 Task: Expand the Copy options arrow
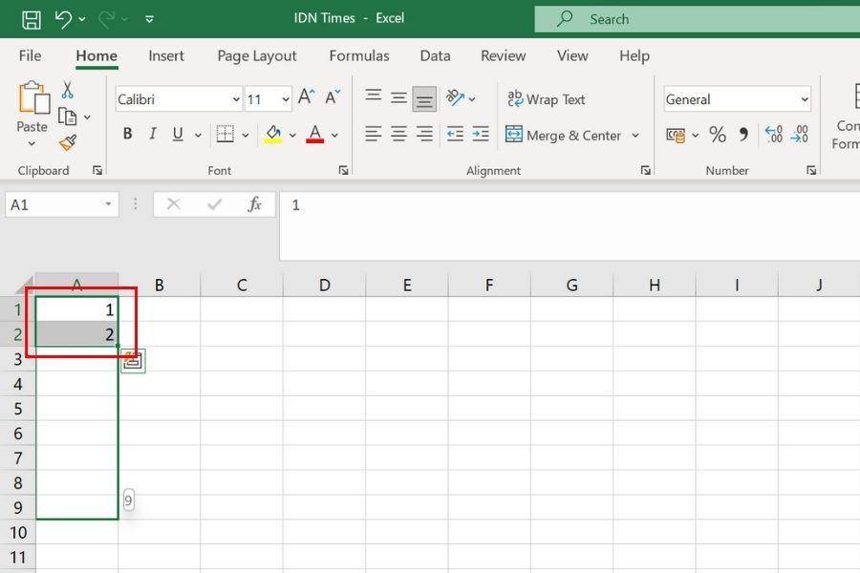[x=87, y=117]
